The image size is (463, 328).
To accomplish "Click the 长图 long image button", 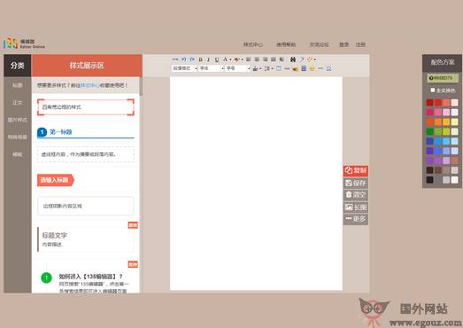I will pos(356,207).
